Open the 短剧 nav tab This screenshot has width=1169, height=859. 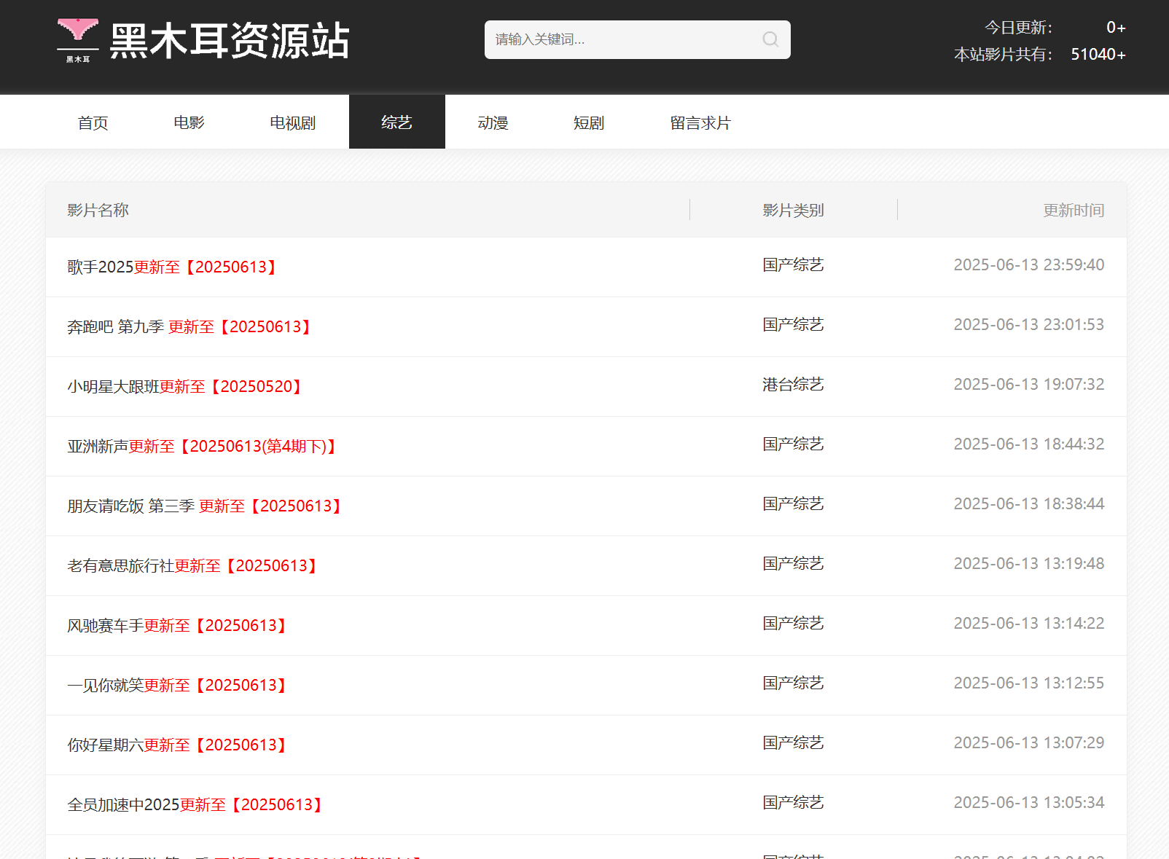click(589, 122)
